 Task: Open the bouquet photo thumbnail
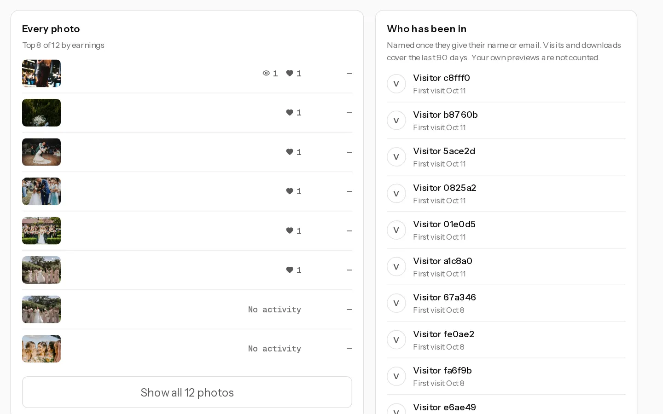click(41, 113)
